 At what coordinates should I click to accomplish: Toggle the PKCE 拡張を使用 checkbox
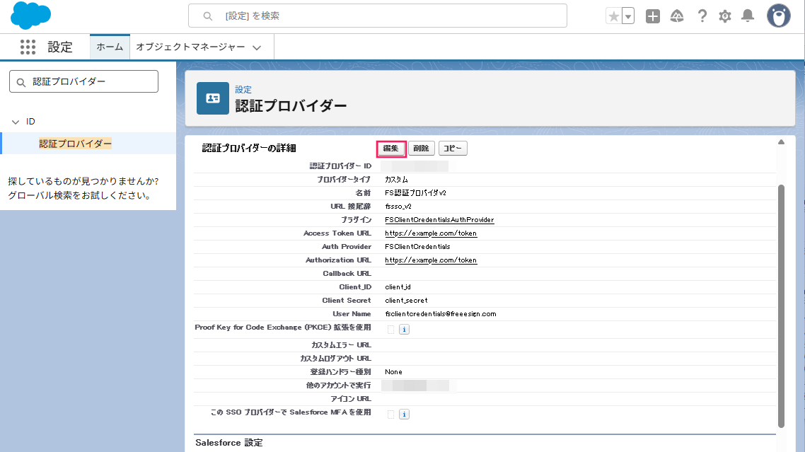[x=390, y=330]
